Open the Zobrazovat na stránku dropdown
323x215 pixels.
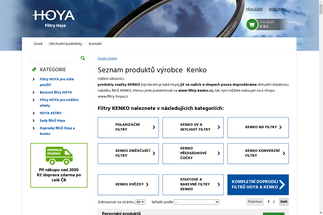(x=140, y=202)
